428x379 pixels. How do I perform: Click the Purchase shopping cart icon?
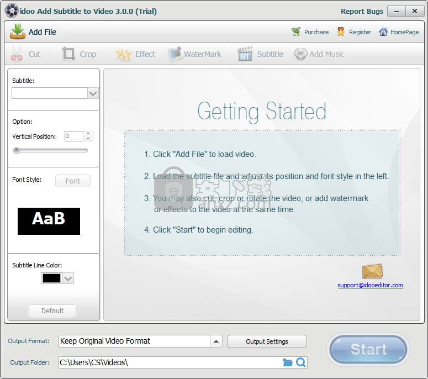coord(296,31)
